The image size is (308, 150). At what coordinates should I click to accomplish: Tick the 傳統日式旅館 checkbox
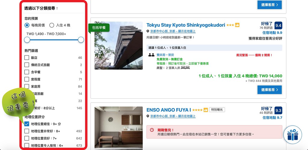tap(27, 65)
